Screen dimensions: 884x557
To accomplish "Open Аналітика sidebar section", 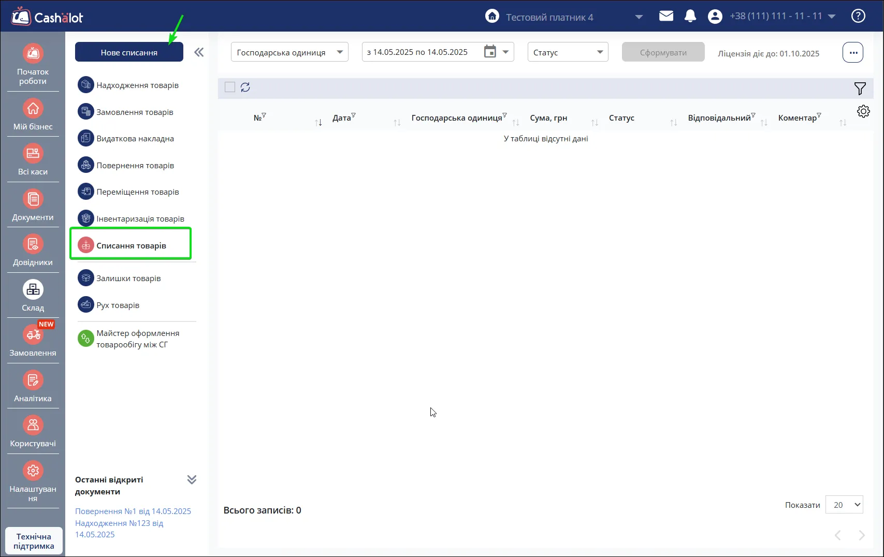I will 33,387.
